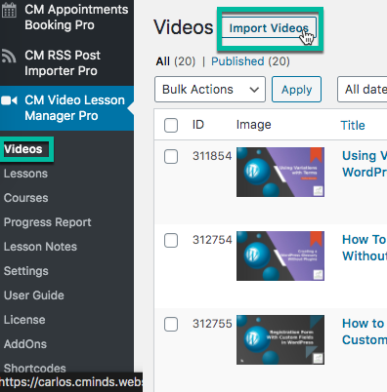
Task: Click the ID cell 312755
Action: (x=212, y=324)
